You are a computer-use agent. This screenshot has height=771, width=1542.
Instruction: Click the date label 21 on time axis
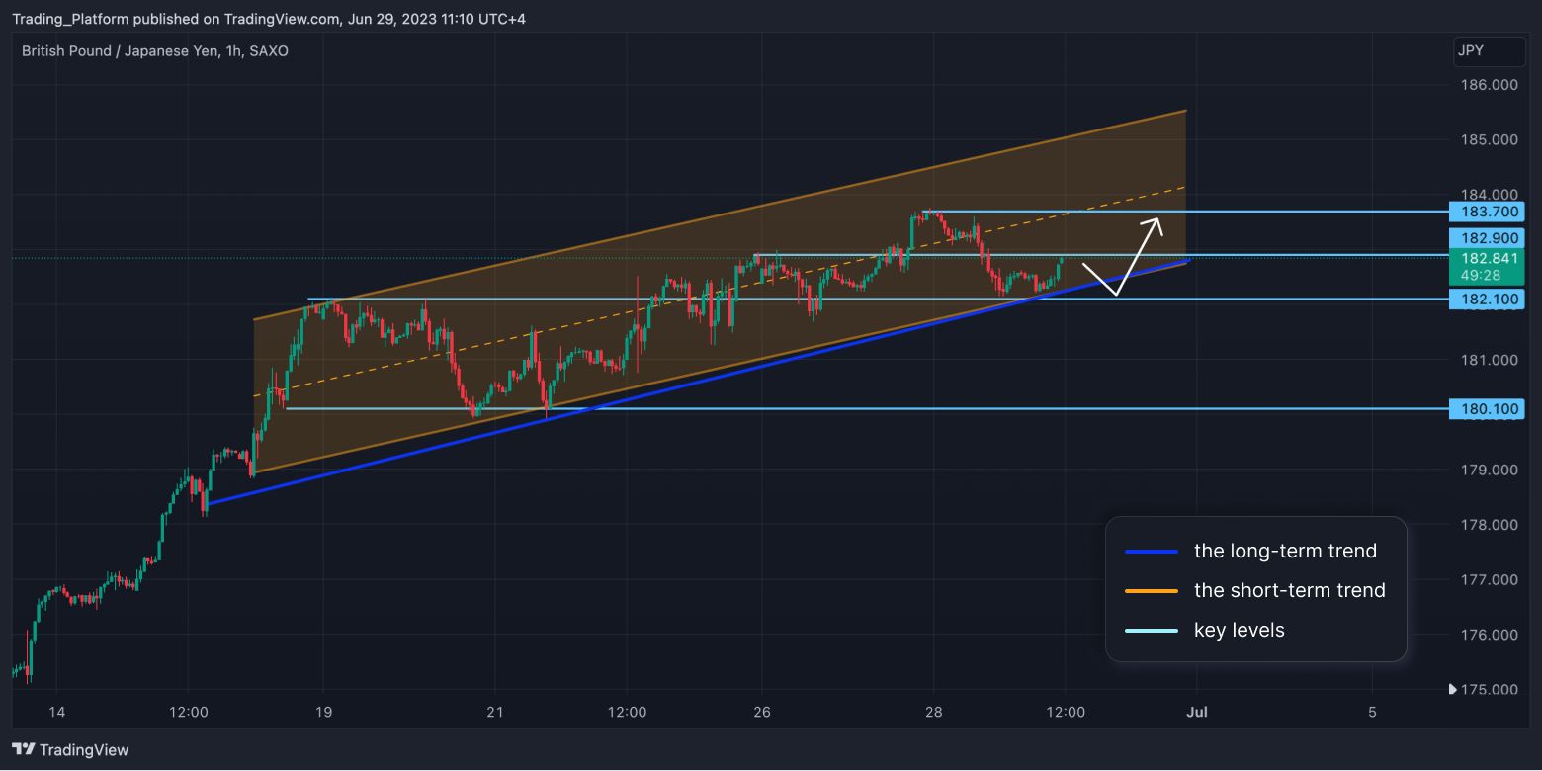point(495,712)
